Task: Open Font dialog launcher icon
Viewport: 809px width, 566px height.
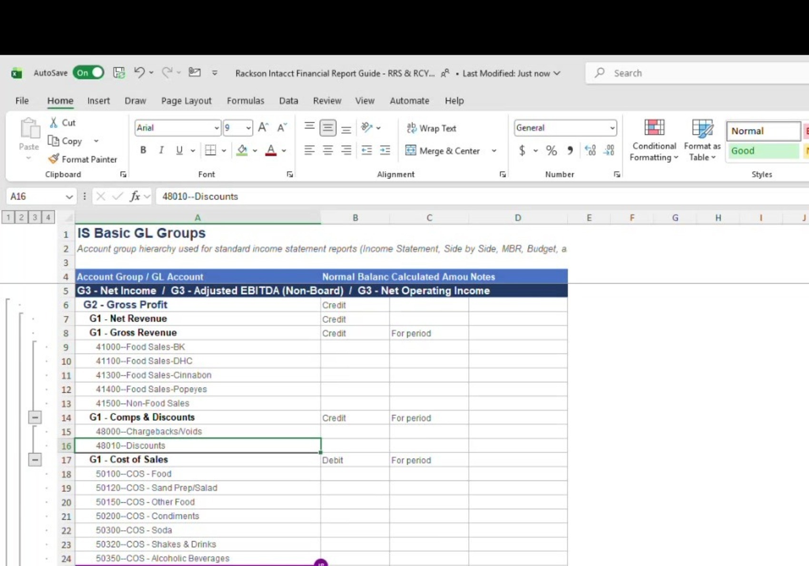Action: (290, 175)
